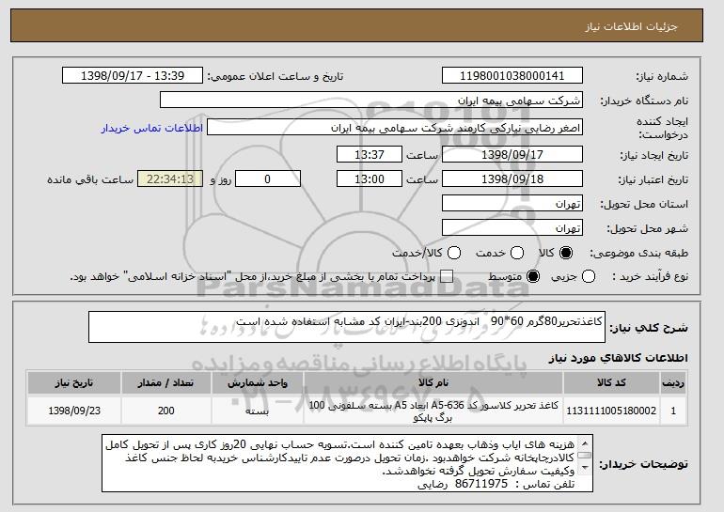The height and width of the screenshot is (512, 724).
Task: Select the جزیی purchase type radio
Action: (589, 277)
